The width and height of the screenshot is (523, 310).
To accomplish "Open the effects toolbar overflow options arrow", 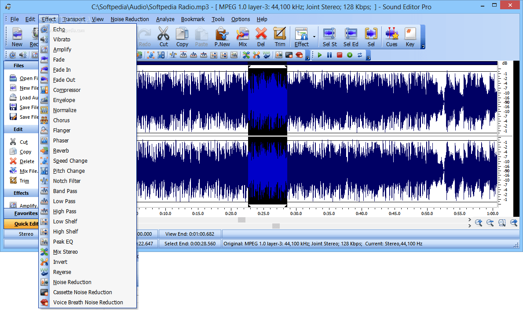I will (308, 58).
